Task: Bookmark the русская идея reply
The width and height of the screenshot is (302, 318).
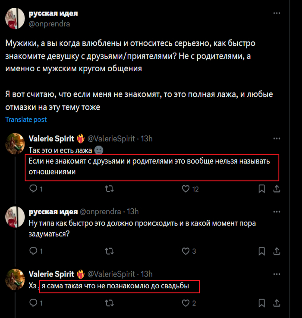Action: point(261,251)
